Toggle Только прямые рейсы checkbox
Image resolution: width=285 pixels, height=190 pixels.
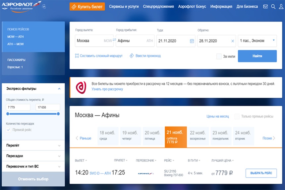[x=237, y=116]
